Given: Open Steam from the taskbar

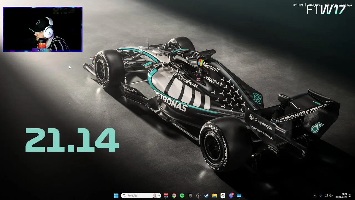Looking at the screenshot, I should (206, 196).
